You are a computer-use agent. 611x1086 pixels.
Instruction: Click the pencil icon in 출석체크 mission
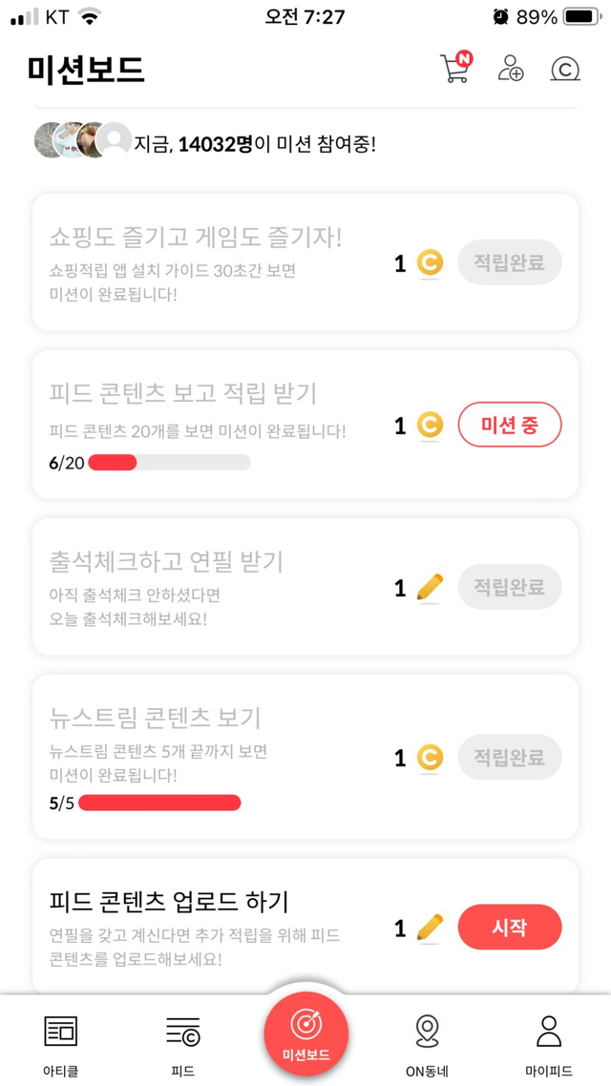pos(431,587)
